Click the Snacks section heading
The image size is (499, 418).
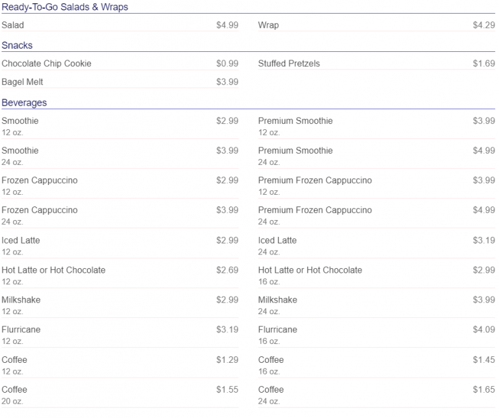18,45
